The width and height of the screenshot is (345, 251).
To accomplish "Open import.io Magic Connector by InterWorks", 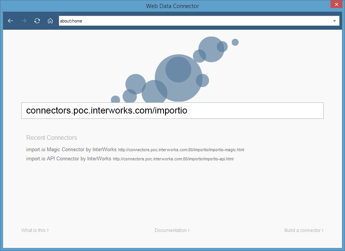I will tap(71, 150).
